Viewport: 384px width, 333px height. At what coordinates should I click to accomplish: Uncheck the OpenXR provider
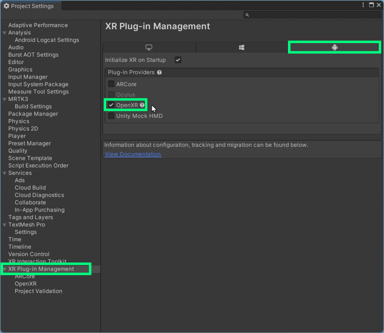(x=111, y=105)
